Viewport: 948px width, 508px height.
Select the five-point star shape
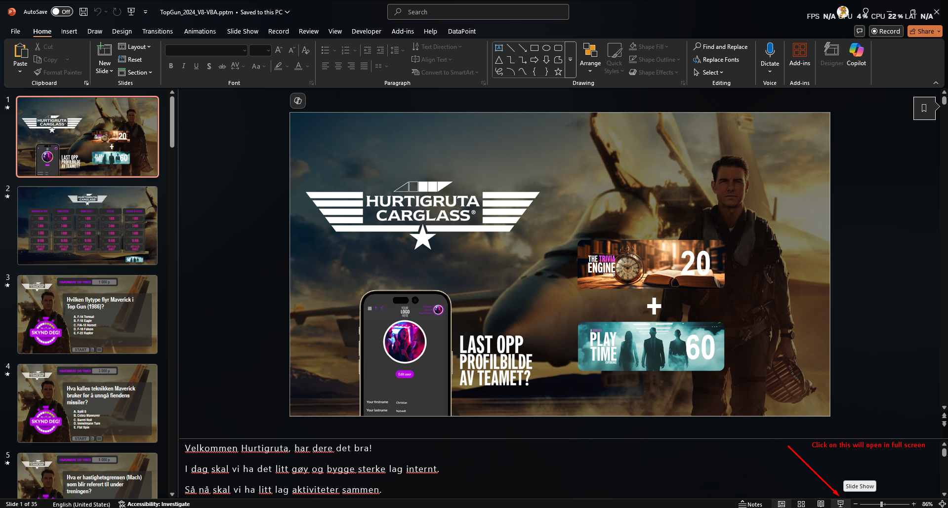(558, 72)
